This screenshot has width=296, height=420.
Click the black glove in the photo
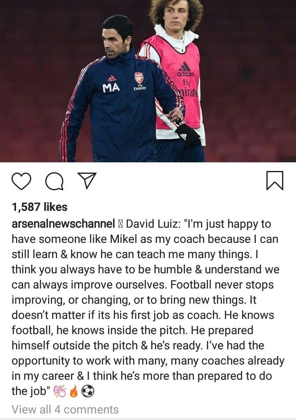(187, 133)
